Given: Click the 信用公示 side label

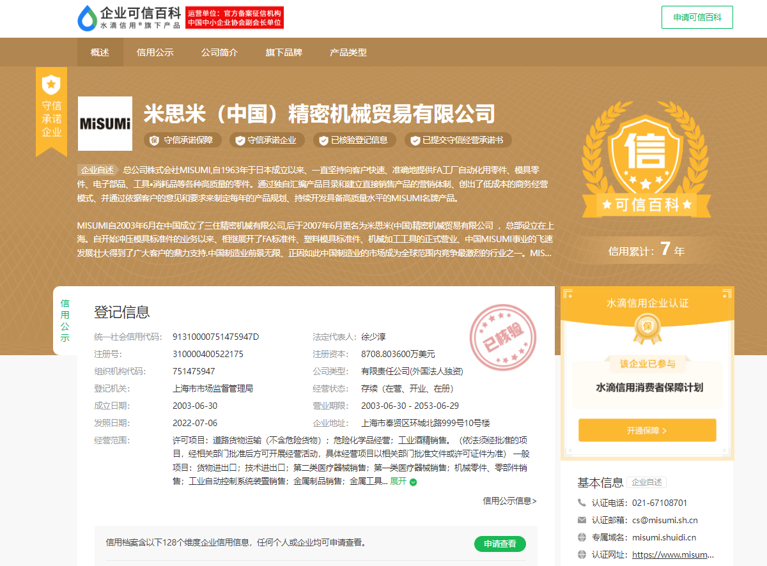Looking at the screenshot, I should 65,320.
